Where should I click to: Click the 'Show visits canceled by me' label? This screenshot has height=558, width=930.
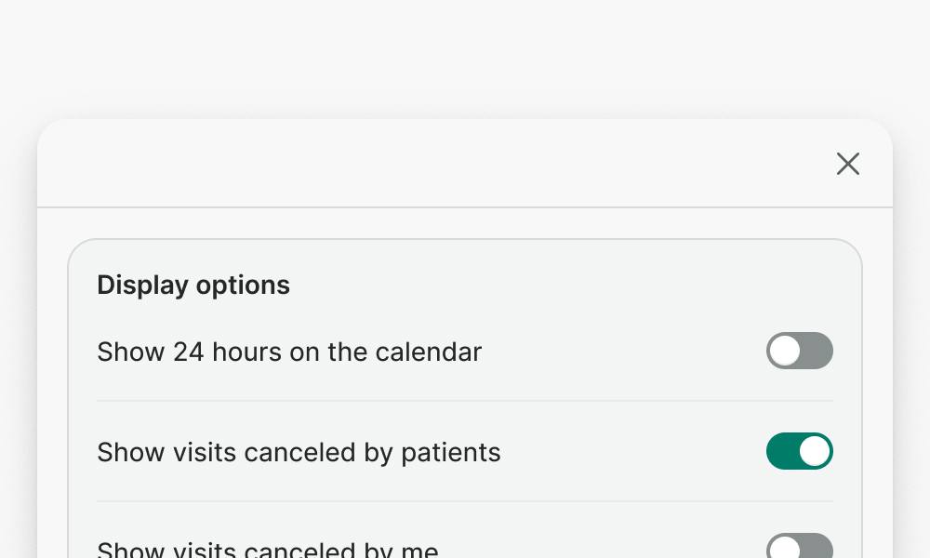pyautogui.click(x=267, y=550)
